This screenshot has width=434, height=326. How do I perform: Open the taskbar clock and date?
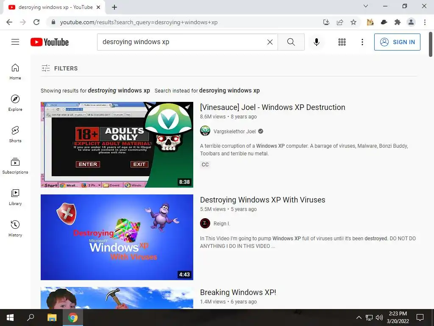coord(398,318)
